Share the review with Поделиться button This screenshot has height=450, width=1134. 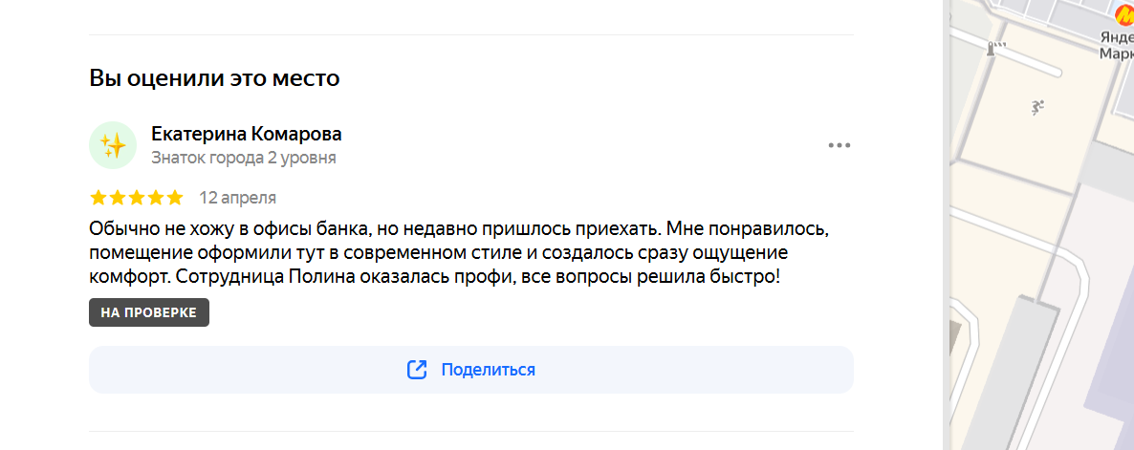471,370
